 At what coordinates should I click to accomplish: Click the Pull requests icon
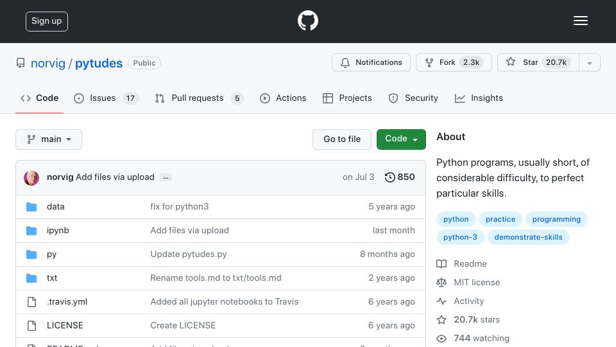tap(160, 98)
